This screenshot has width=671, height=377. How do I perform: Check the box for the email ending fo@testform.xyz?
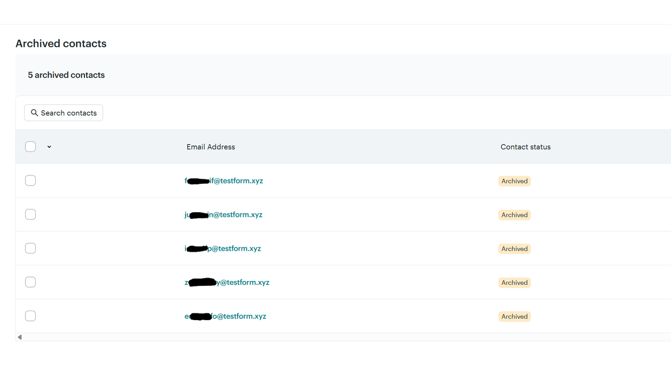click(x=31, y=316)
